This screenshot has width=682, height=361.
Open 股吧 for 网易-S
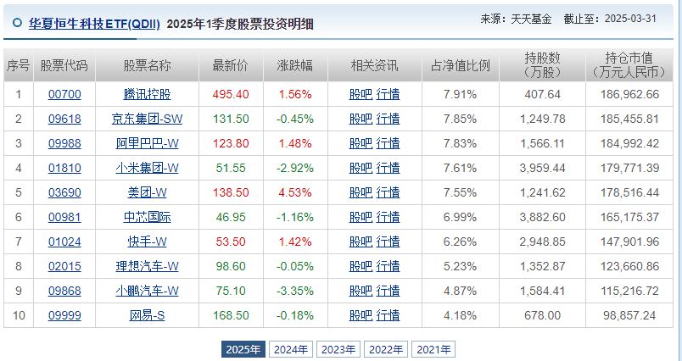coord(361,315)
